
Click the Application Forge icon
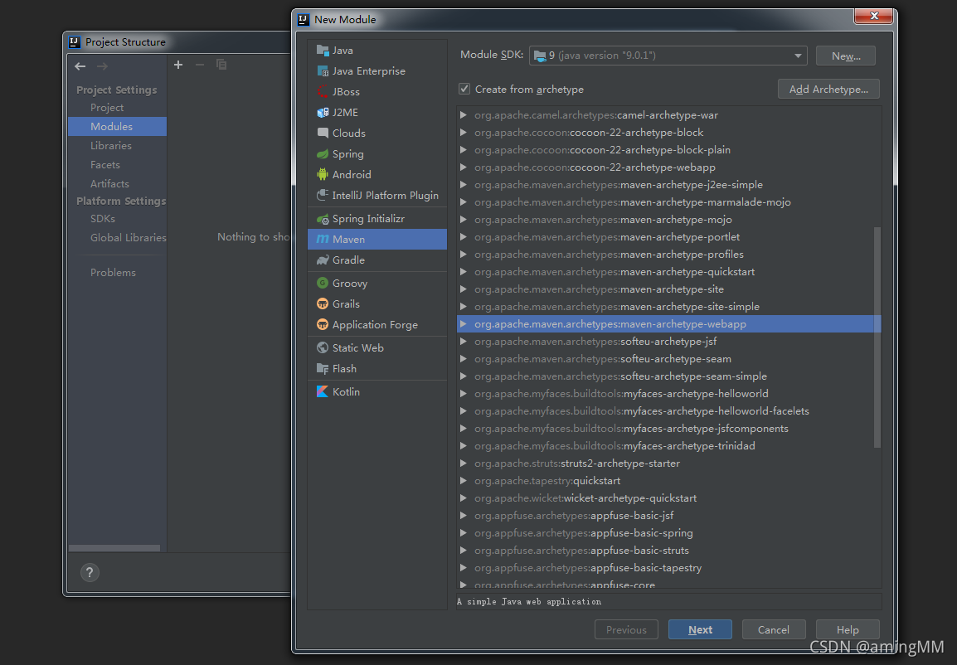click(323, 324)
